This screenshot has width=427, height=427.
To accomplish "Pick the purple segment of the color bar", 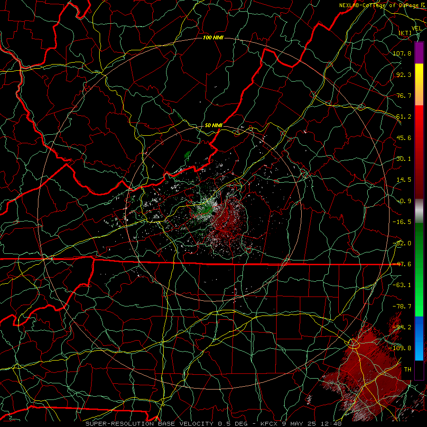I will coord(419,53).
